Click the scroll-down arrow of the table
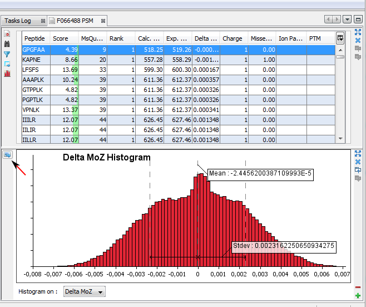366x307 pixels. pyautogui.click(x=340, y=139)
